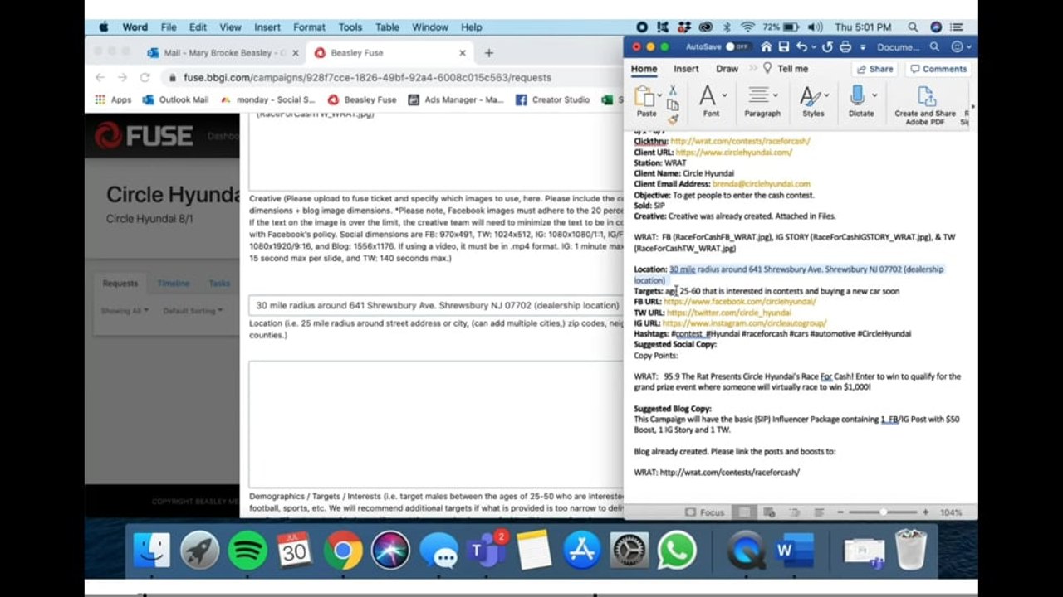1063x597 pixels.
Task: Click the Home icon in Word title bar
Action: click(x=767, y=47)
